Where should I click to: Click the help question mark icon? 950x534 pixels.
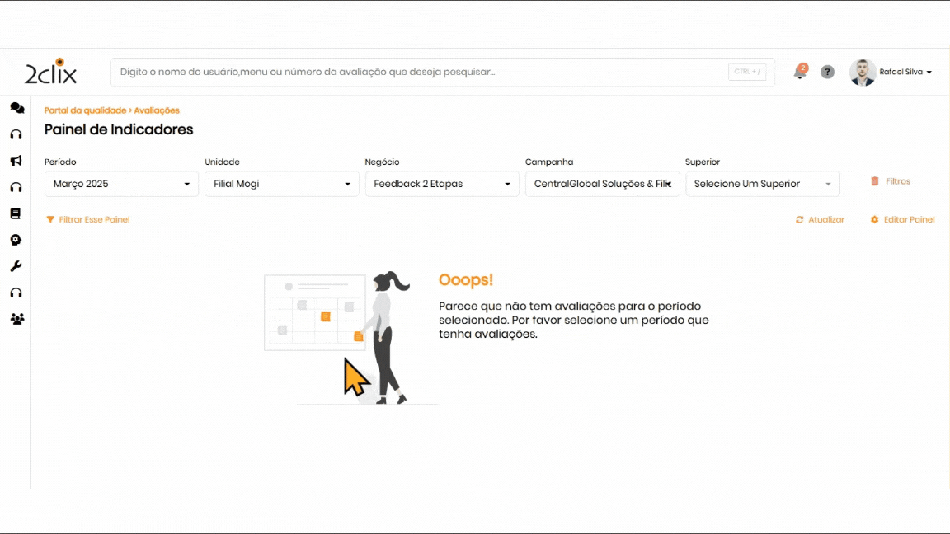[827, 73]
